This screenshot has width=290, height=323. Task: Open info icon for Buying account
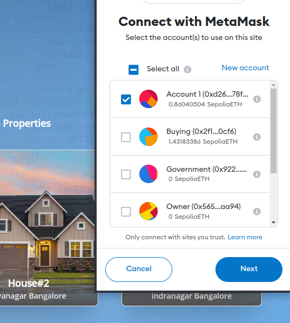(x=257, y=137)
